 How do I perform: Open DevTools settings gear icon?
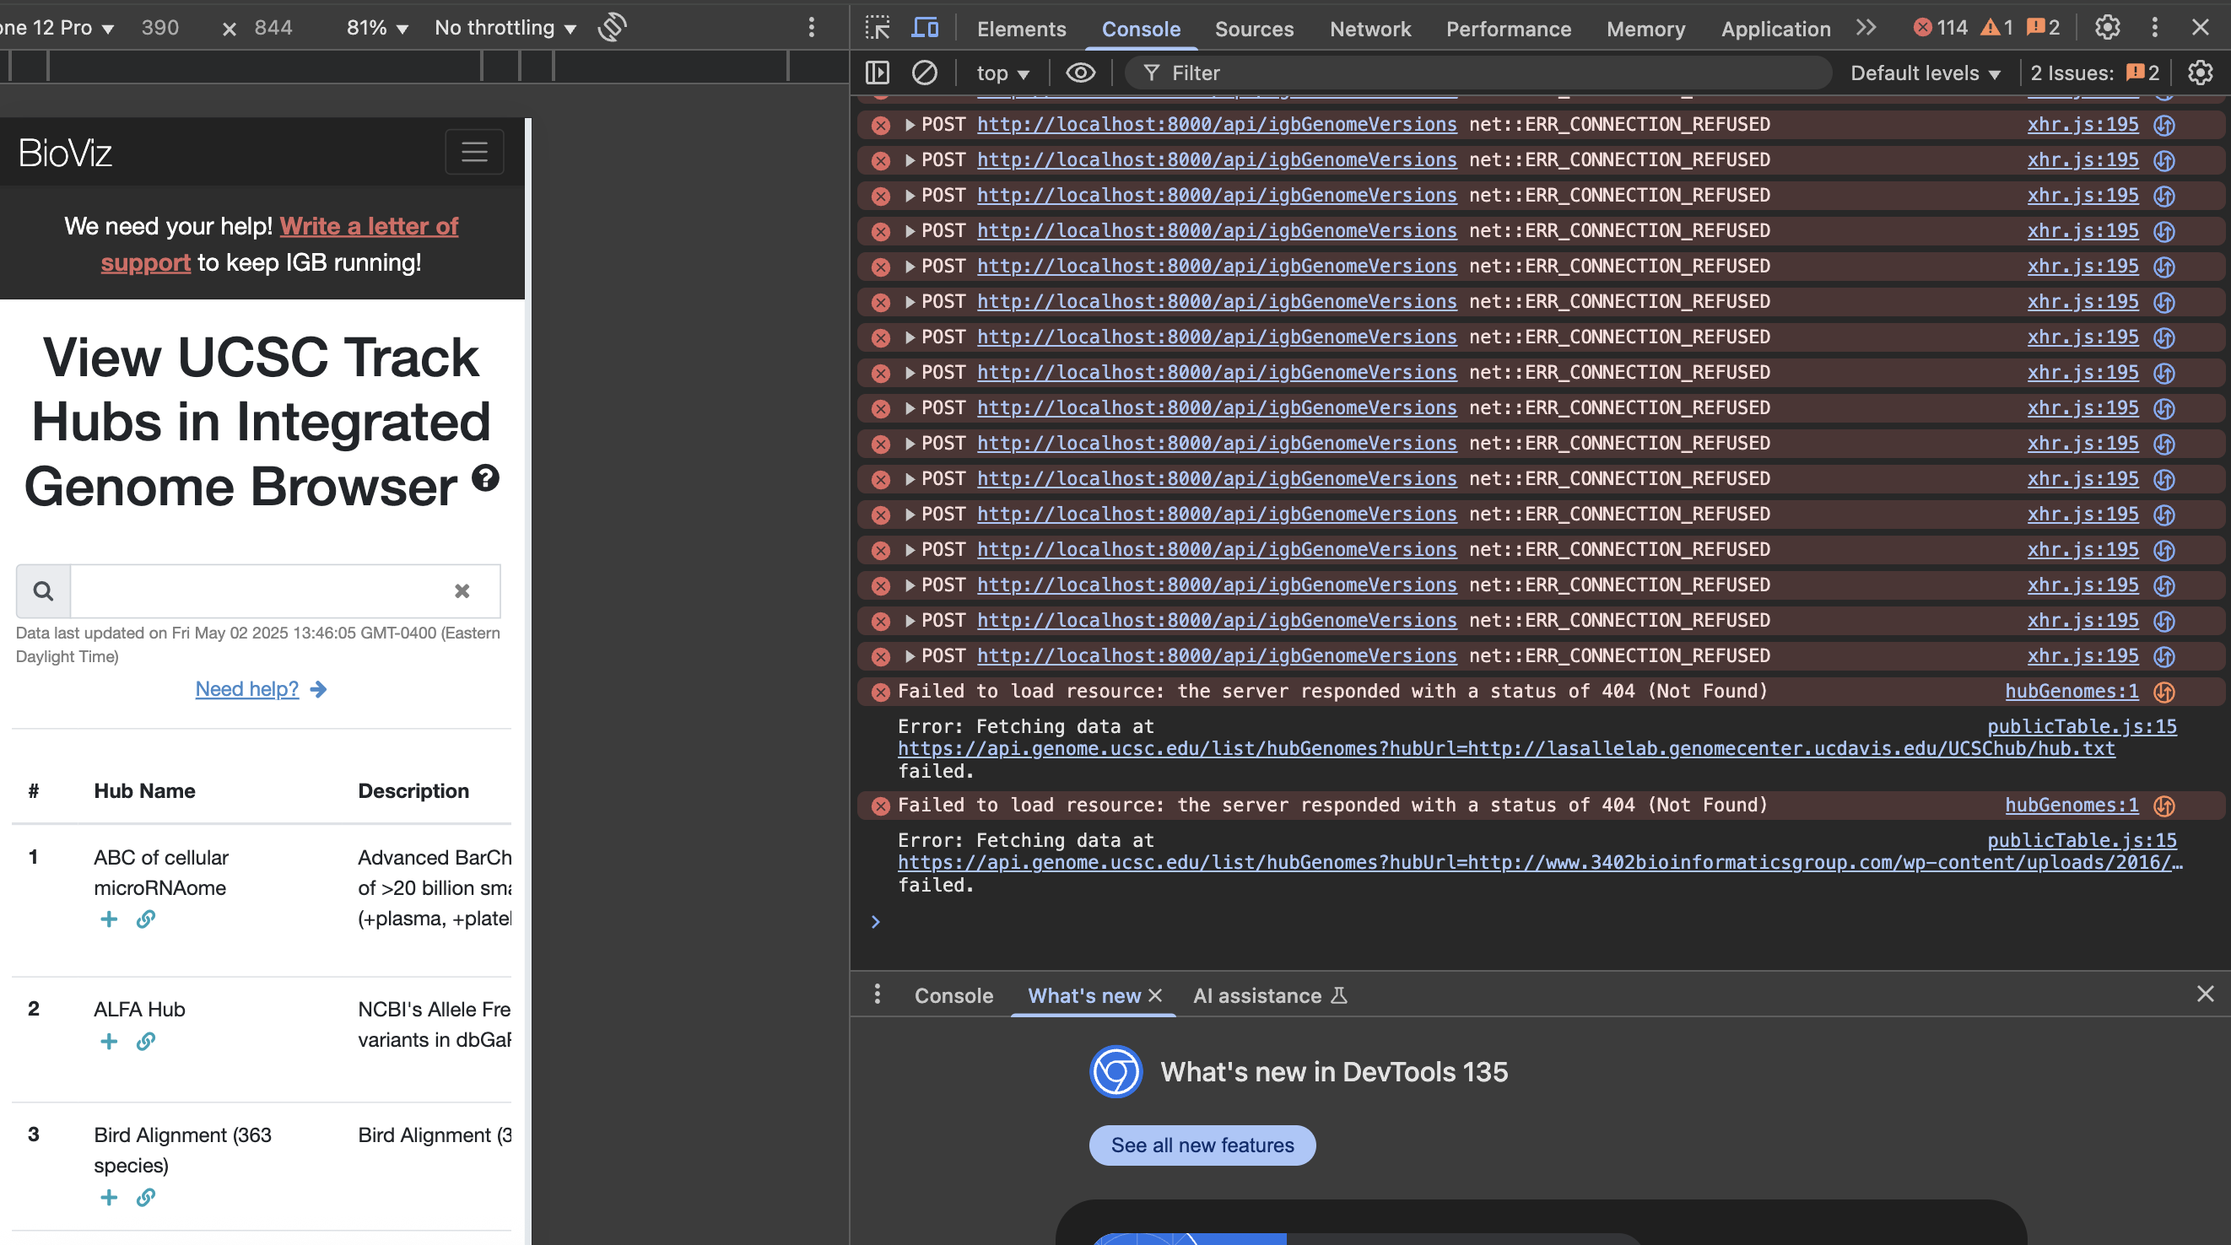(x=2106, y=28)
